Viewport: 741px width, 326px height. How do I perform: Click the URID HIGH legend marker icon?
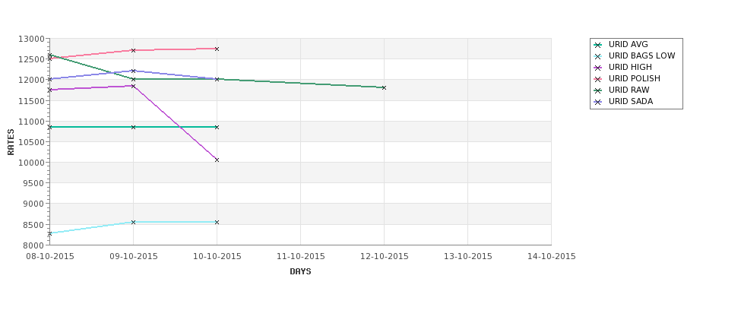point(598,68)
